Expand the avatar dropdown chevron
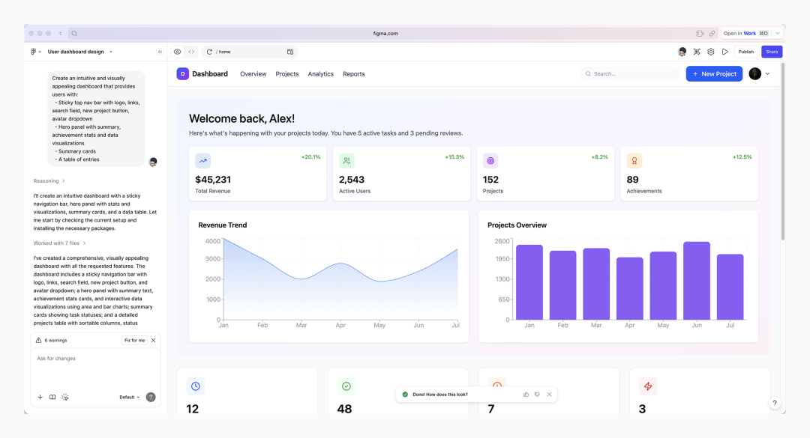Viewport: 810px width, 438px height. tap(767, 74)
